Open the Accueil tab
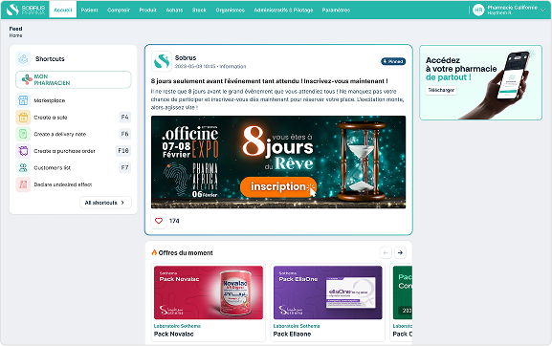The height and width of the screenshot is (346, 552). coord(63,10)
